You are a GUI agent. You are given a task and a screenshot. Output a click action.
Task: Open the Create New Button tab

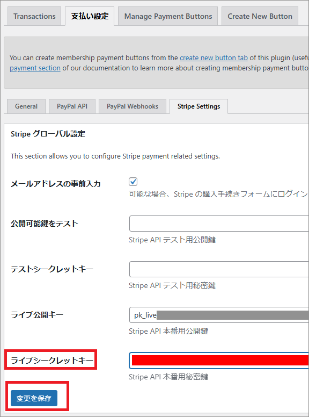(x=260, y=16)
